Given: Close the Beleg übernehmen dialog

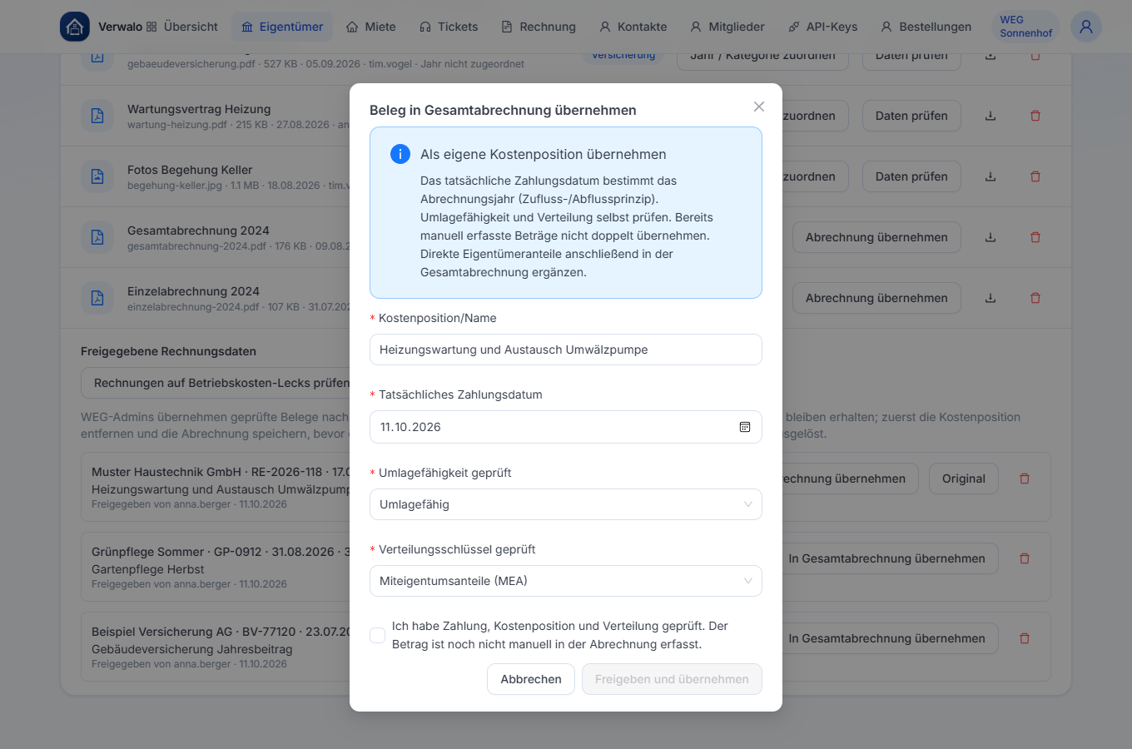Looking at the screenshot, I should (759, 107).
